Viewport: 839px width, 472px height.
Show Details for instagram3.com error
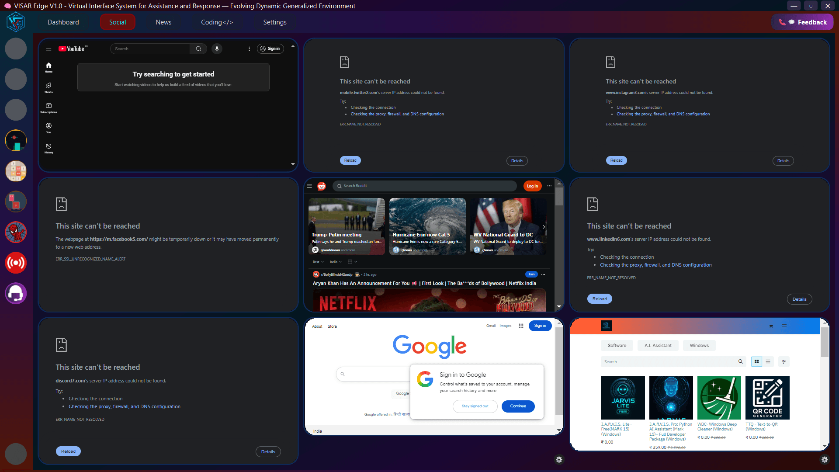click(783, 161)
